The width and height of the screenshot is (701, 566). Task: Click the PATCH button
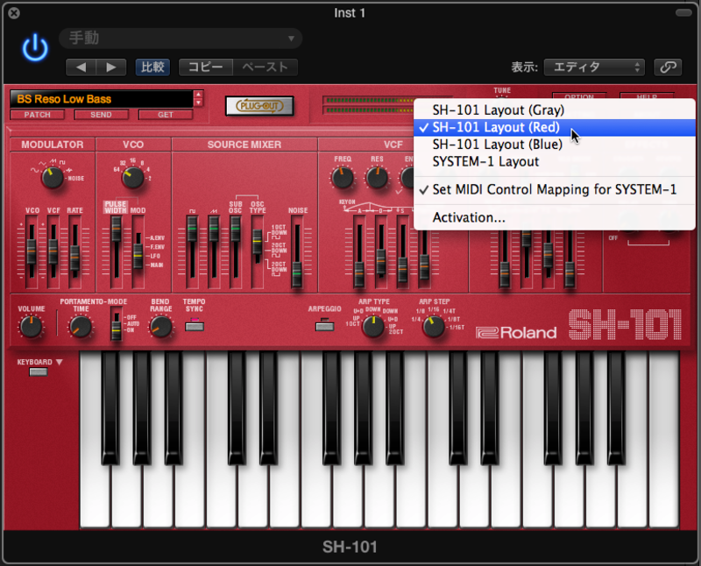tap(38, 115)
